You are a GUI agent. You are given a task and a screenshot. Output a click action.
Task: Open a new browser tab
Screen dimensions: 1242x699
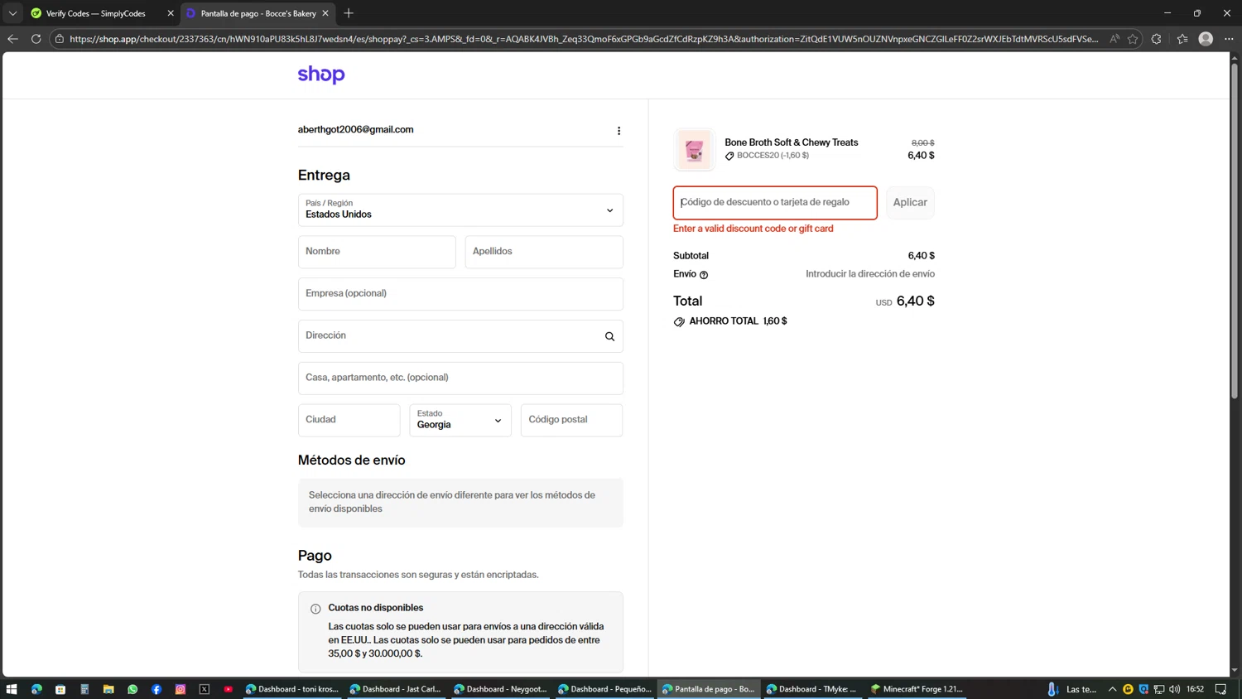[x=349, y=13]
